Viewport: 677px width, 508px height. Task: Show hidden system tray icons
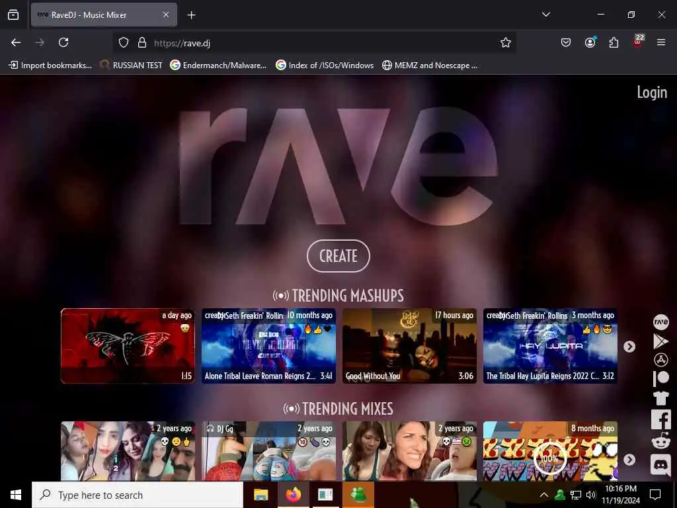(x=544, y=495)
